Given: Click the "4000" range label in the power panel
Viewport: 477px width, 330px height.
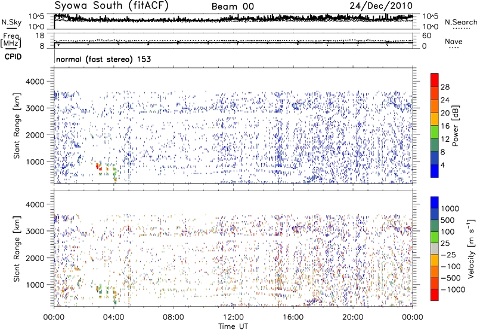Looking at the screenshot, I should click(35, 82).
